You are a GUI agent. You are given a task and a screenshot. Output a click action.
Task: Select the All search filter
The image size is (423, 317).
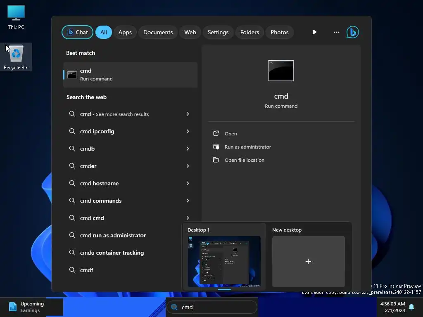pyautogui.click(x=104, y=32)
